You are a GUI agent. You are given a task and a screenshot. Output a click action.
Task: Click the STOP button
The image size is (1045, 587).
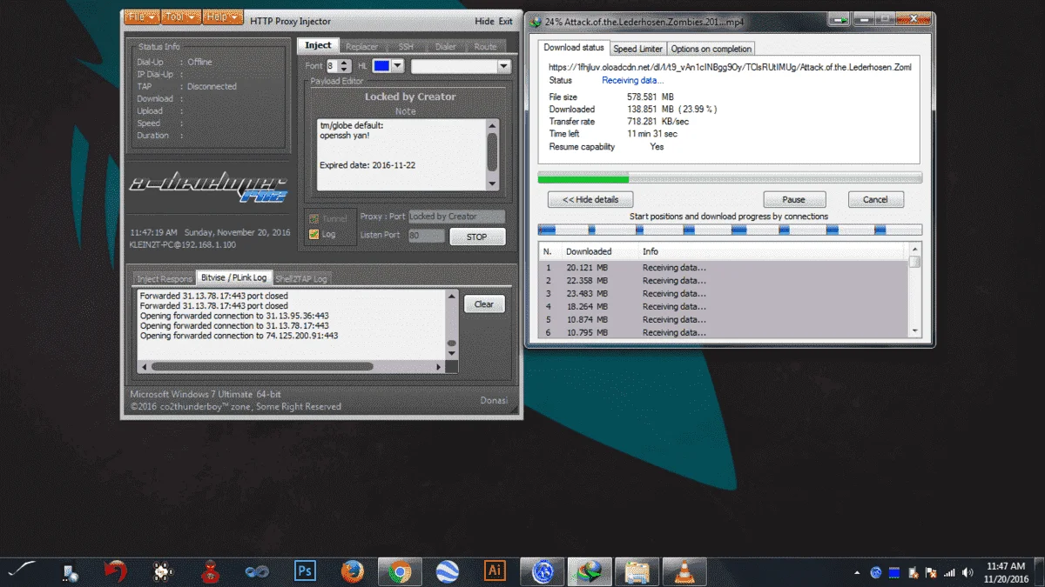pos(477,237)
